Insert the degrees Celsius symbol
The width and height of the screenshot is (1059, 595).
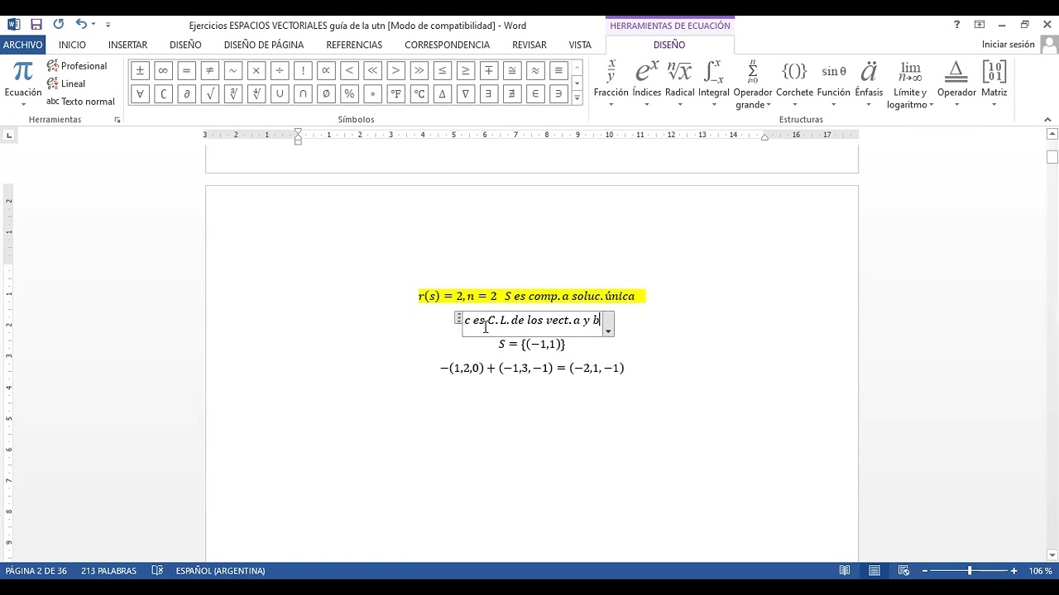click(419, 94)
